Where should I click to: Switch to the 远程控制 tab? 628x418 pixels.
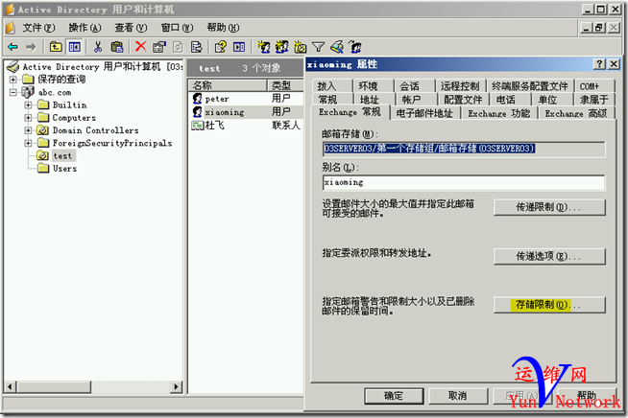click(x=460, y=86)
